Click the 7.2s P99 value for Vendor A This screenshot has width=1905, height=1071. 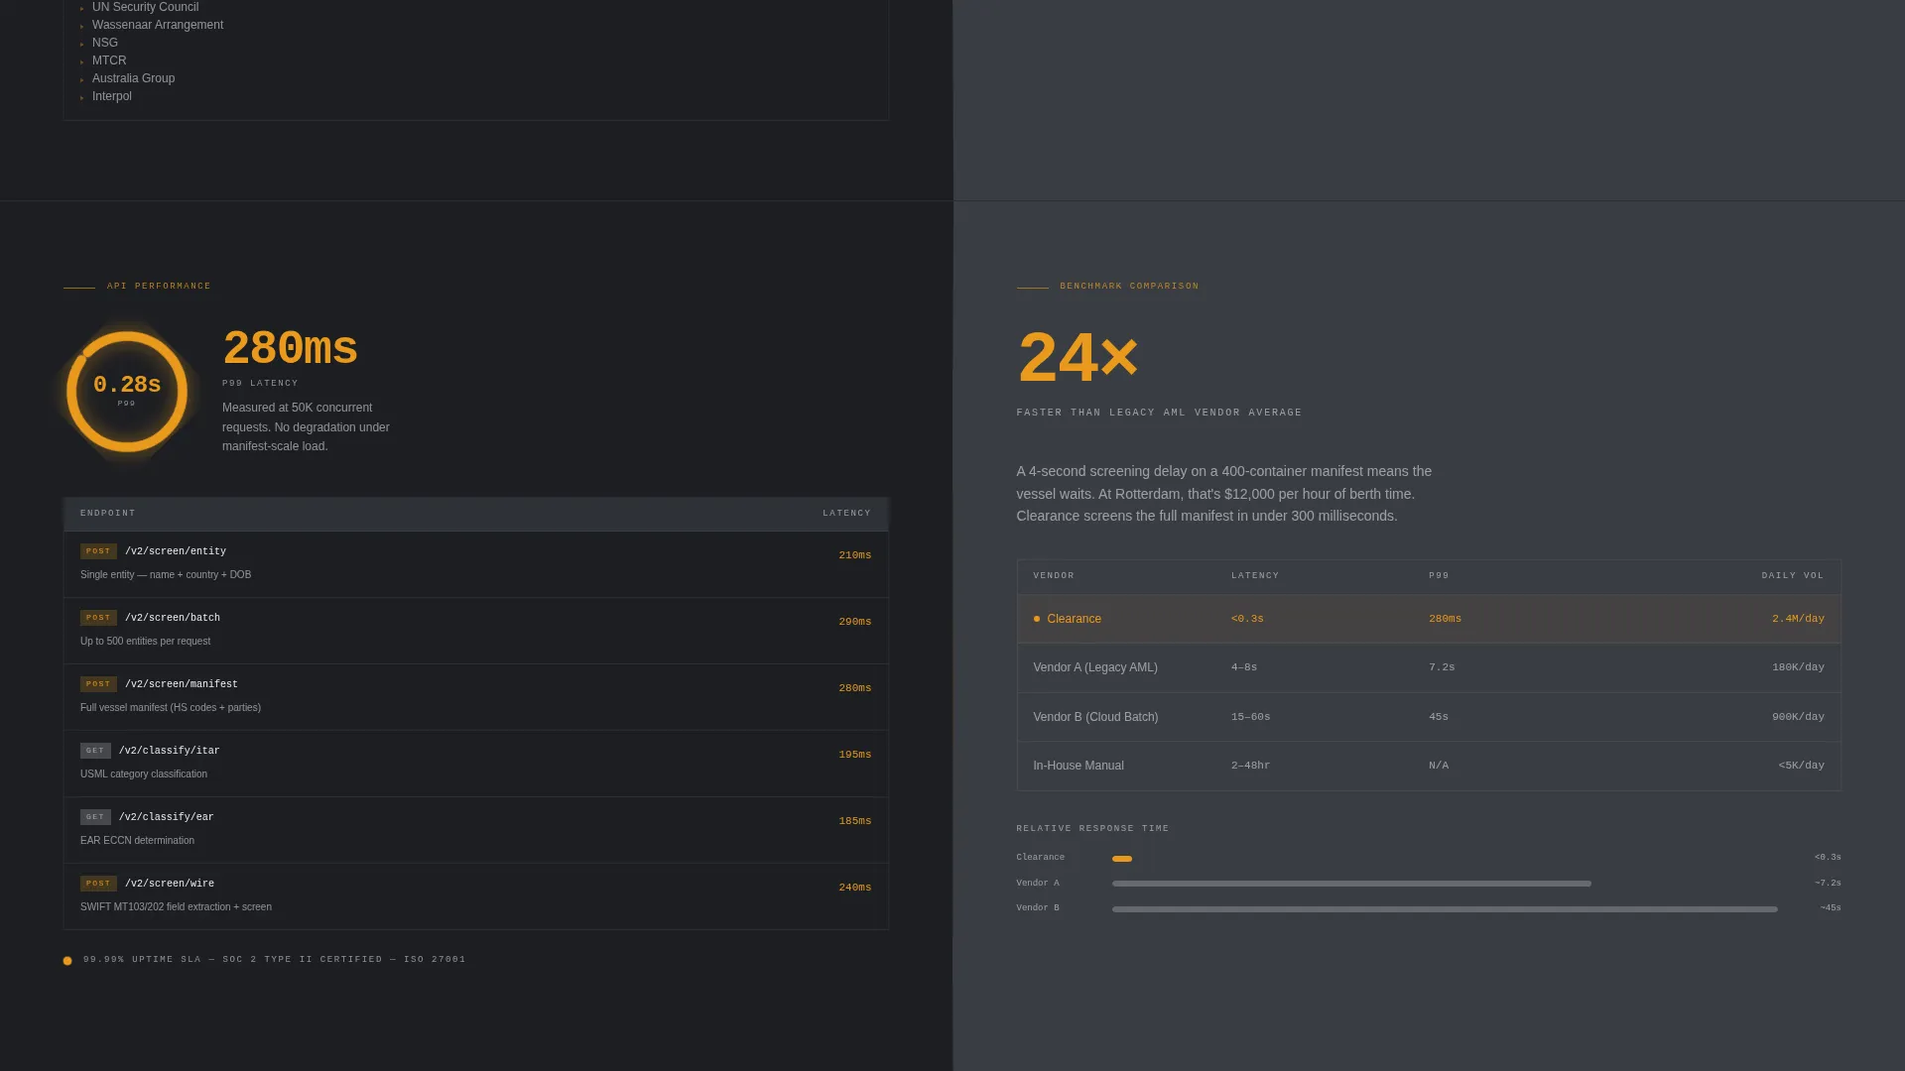[x=1442, y=667]
